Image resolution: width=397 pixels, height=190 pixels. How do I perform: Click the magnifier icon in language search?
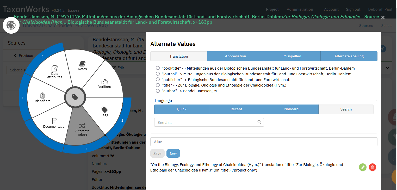(x=259, y=122)
